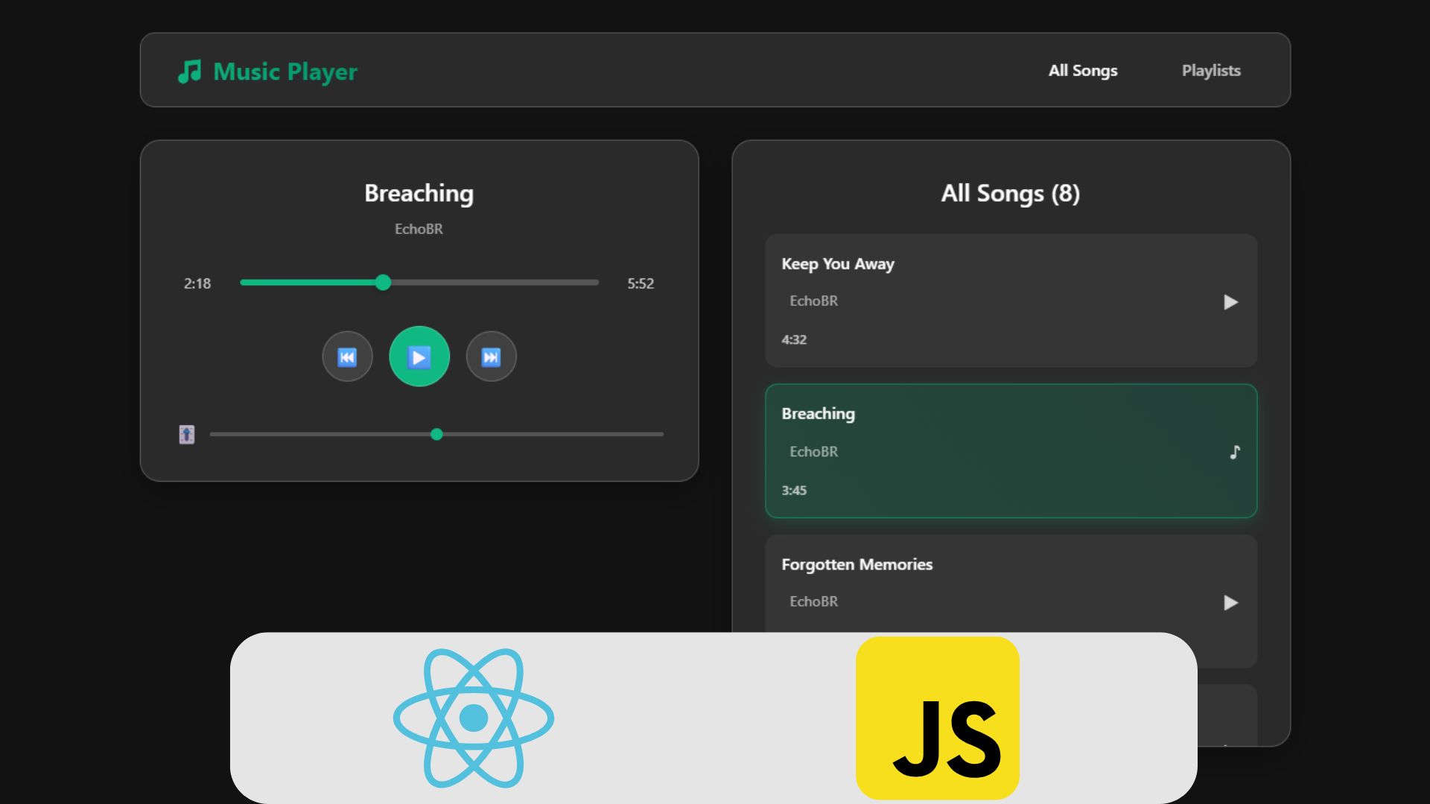Screen dimensions: 1430x804
Task: Click the JS JavaScript logo
Action: (x=938, y=718)
